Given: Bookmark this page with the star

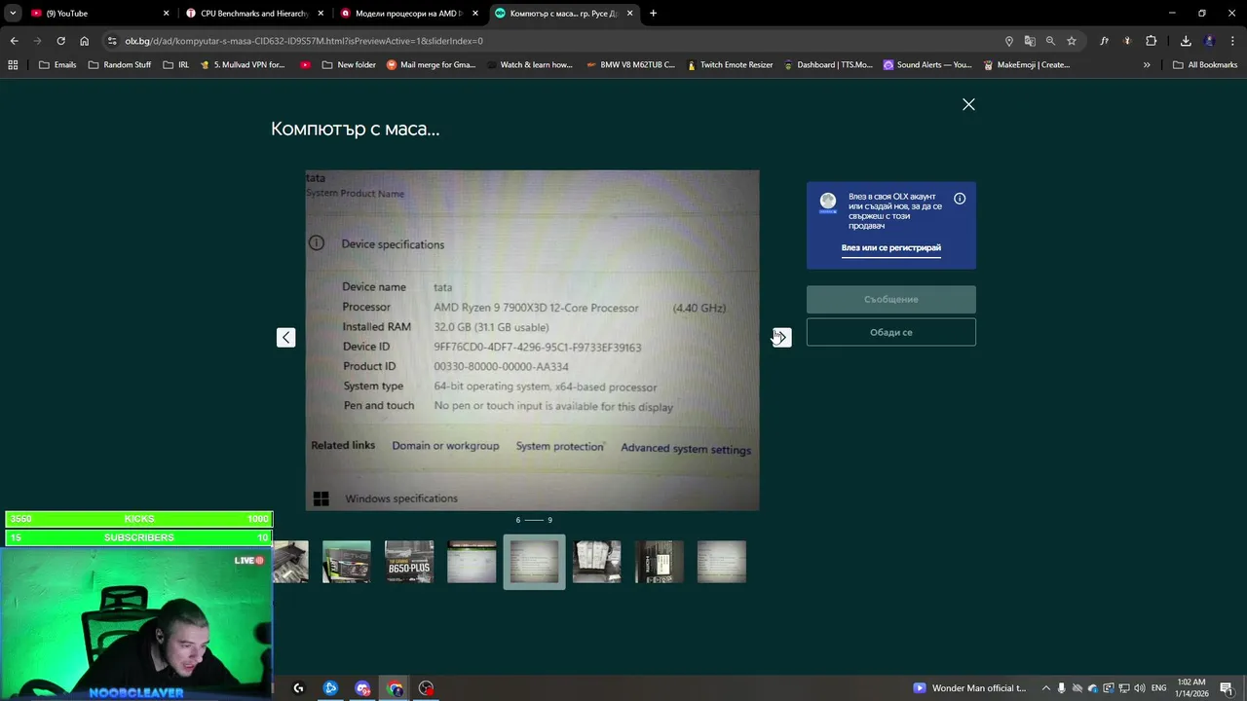Looking at the screenshot, I should [x=1072, y=41].
